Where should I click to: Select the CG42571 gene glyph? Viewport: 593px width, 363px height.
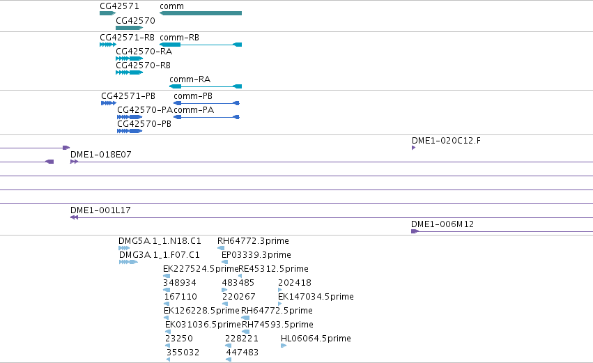(x=108, y=13)
